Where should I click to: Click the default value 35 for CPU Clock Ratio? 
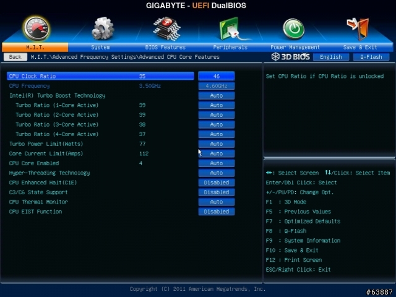point(142,76)
